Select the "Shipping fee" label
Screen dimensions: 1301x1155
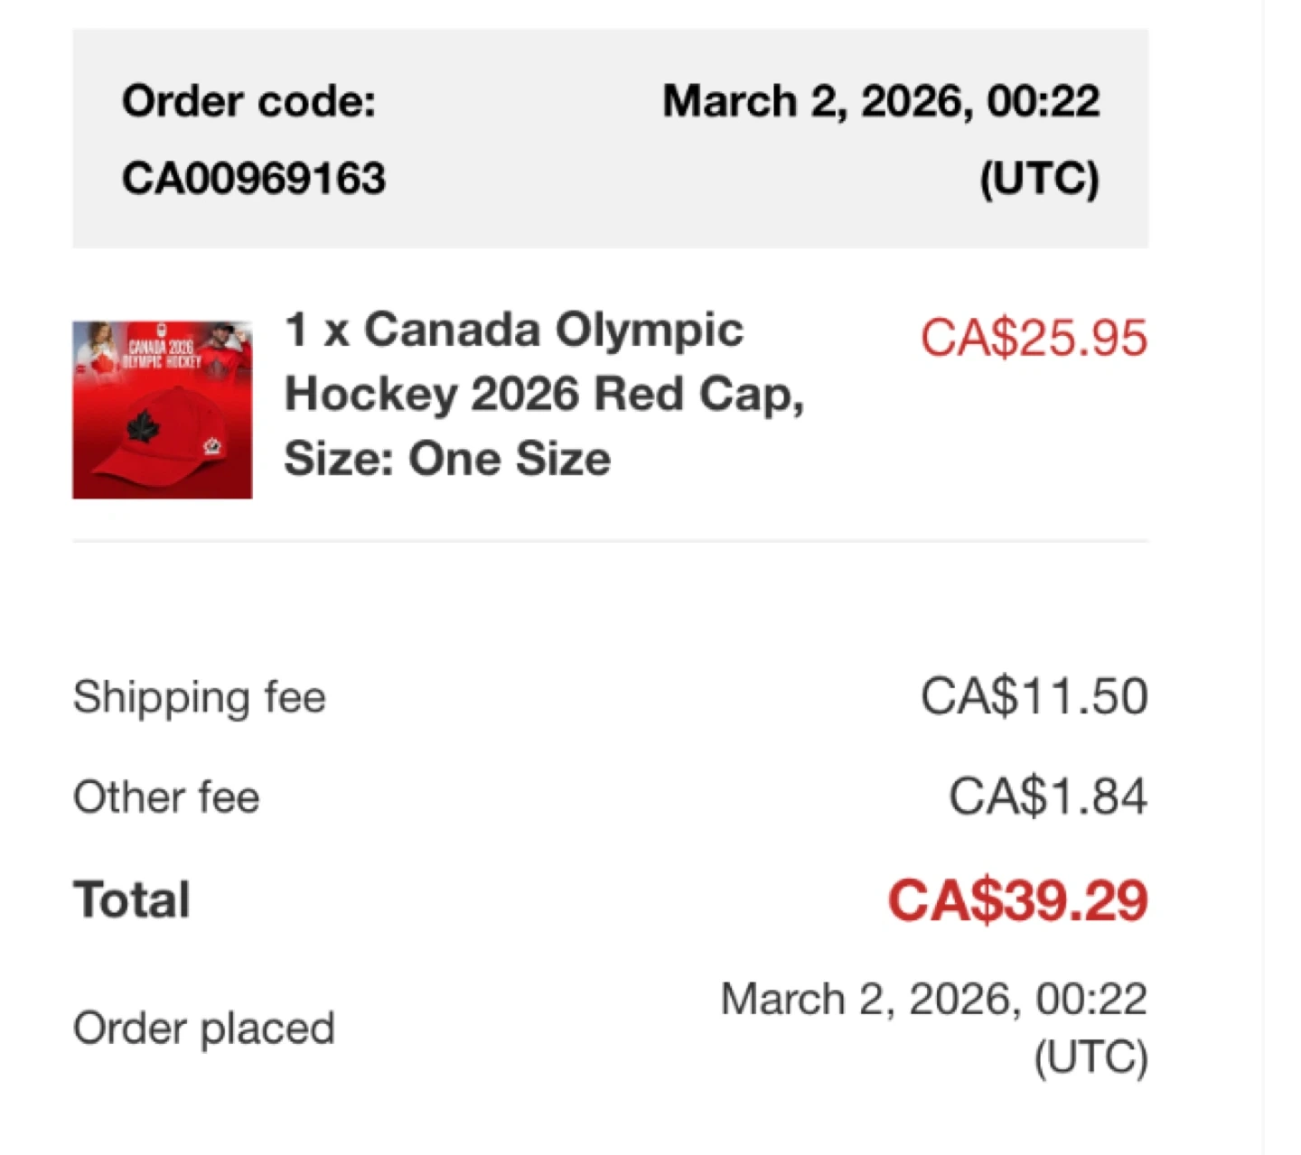coord(199,697)
